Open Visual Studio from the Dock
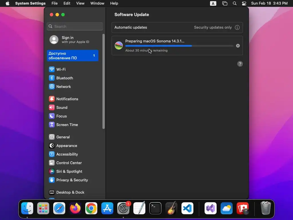The height and width of the screenshot is (220, 293). click(x=211, y=208)
